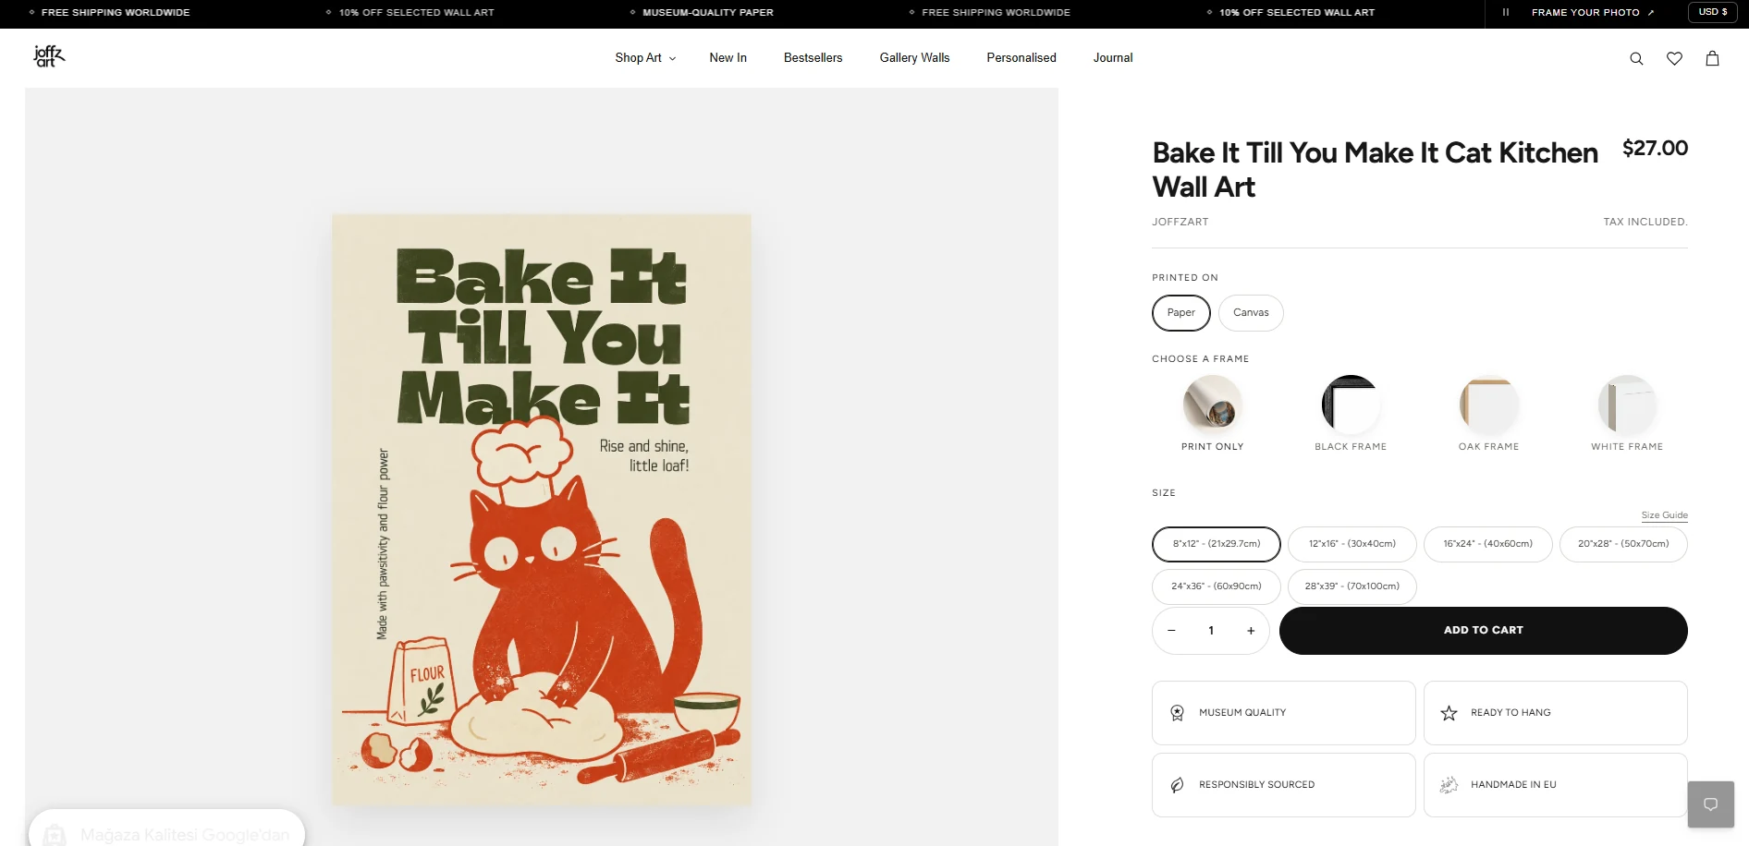This screenshot has width=1749, height=846.
Task: Click the cat poster product image
Action: click(x=542, y=509)
